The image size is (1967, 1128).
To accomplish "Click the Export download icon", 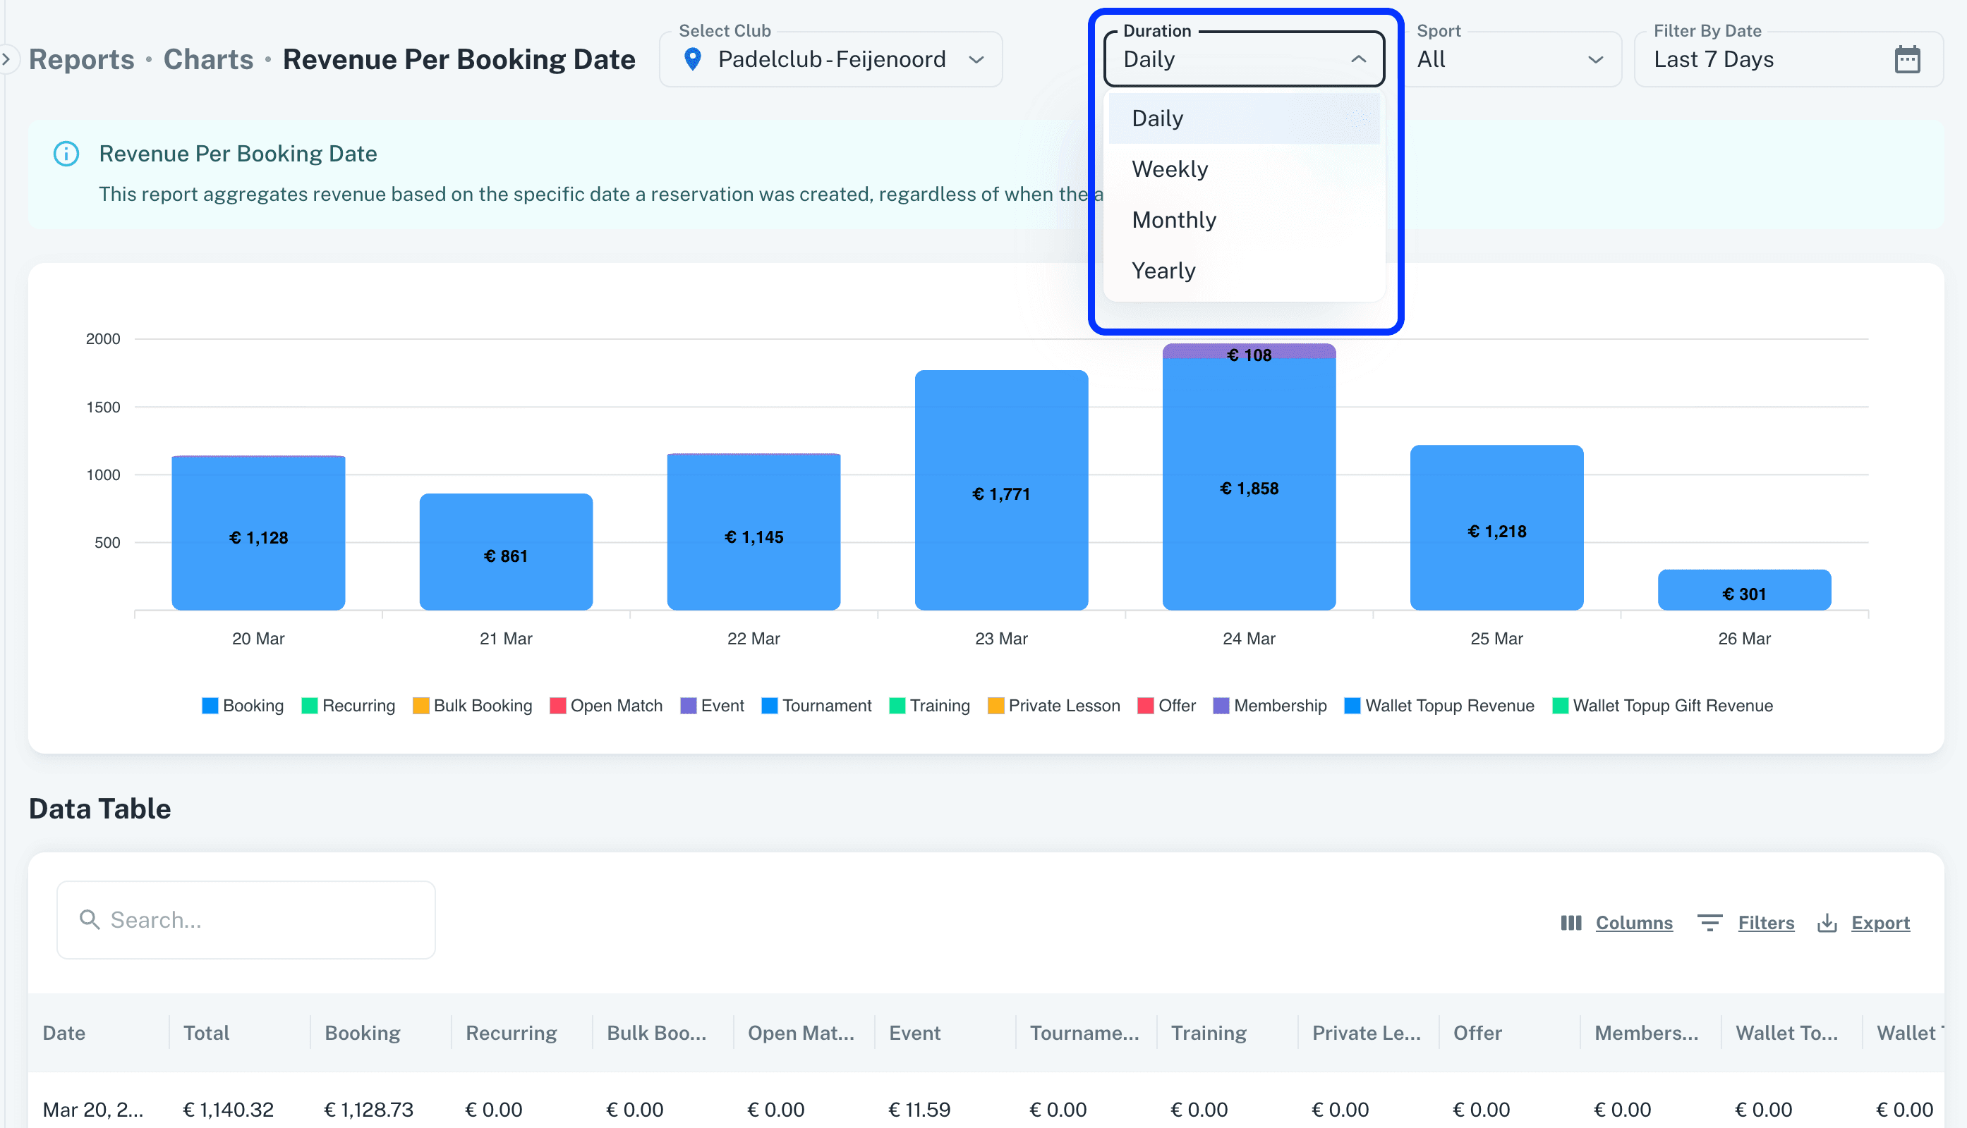I will pyautogui.click(x=1827, y=923).
